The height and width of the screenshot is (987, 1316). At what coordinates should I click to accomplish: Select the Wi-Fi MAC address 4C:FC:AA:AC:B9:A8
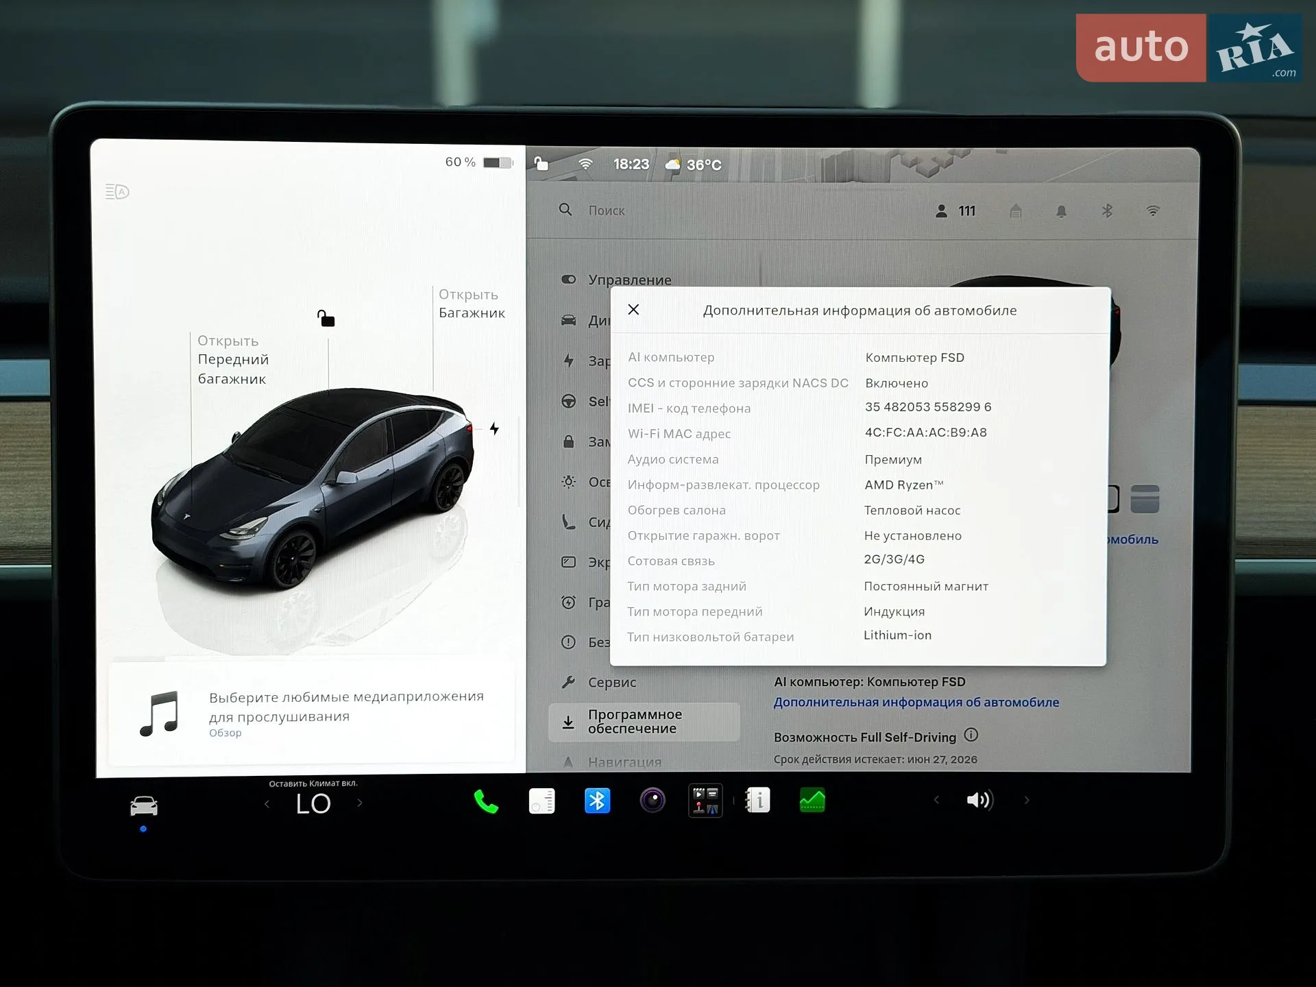point(926,432)
